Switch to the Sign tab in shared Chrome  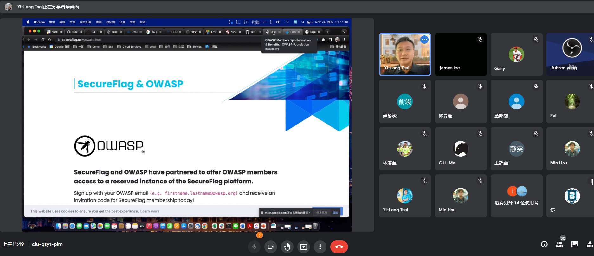[x=313, y=32]
